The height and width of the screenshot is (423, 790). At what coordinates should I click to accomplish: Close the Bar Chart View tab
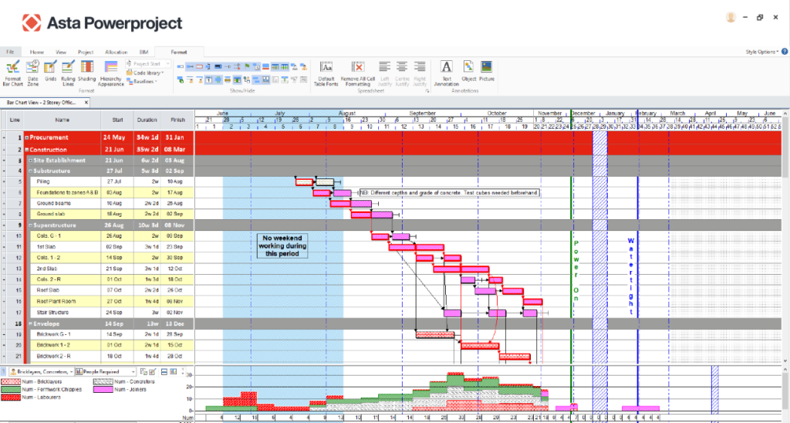coord(86,103)
